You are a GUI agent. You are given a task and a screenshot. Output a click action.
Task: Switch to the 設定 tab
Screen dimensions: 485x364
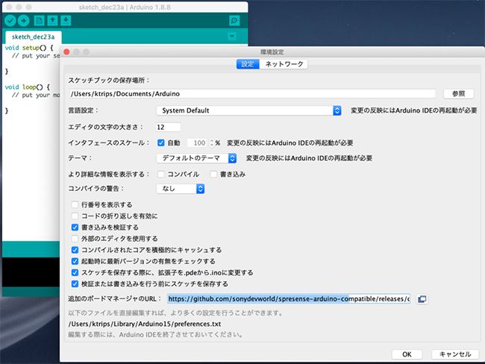click(248, 64)
